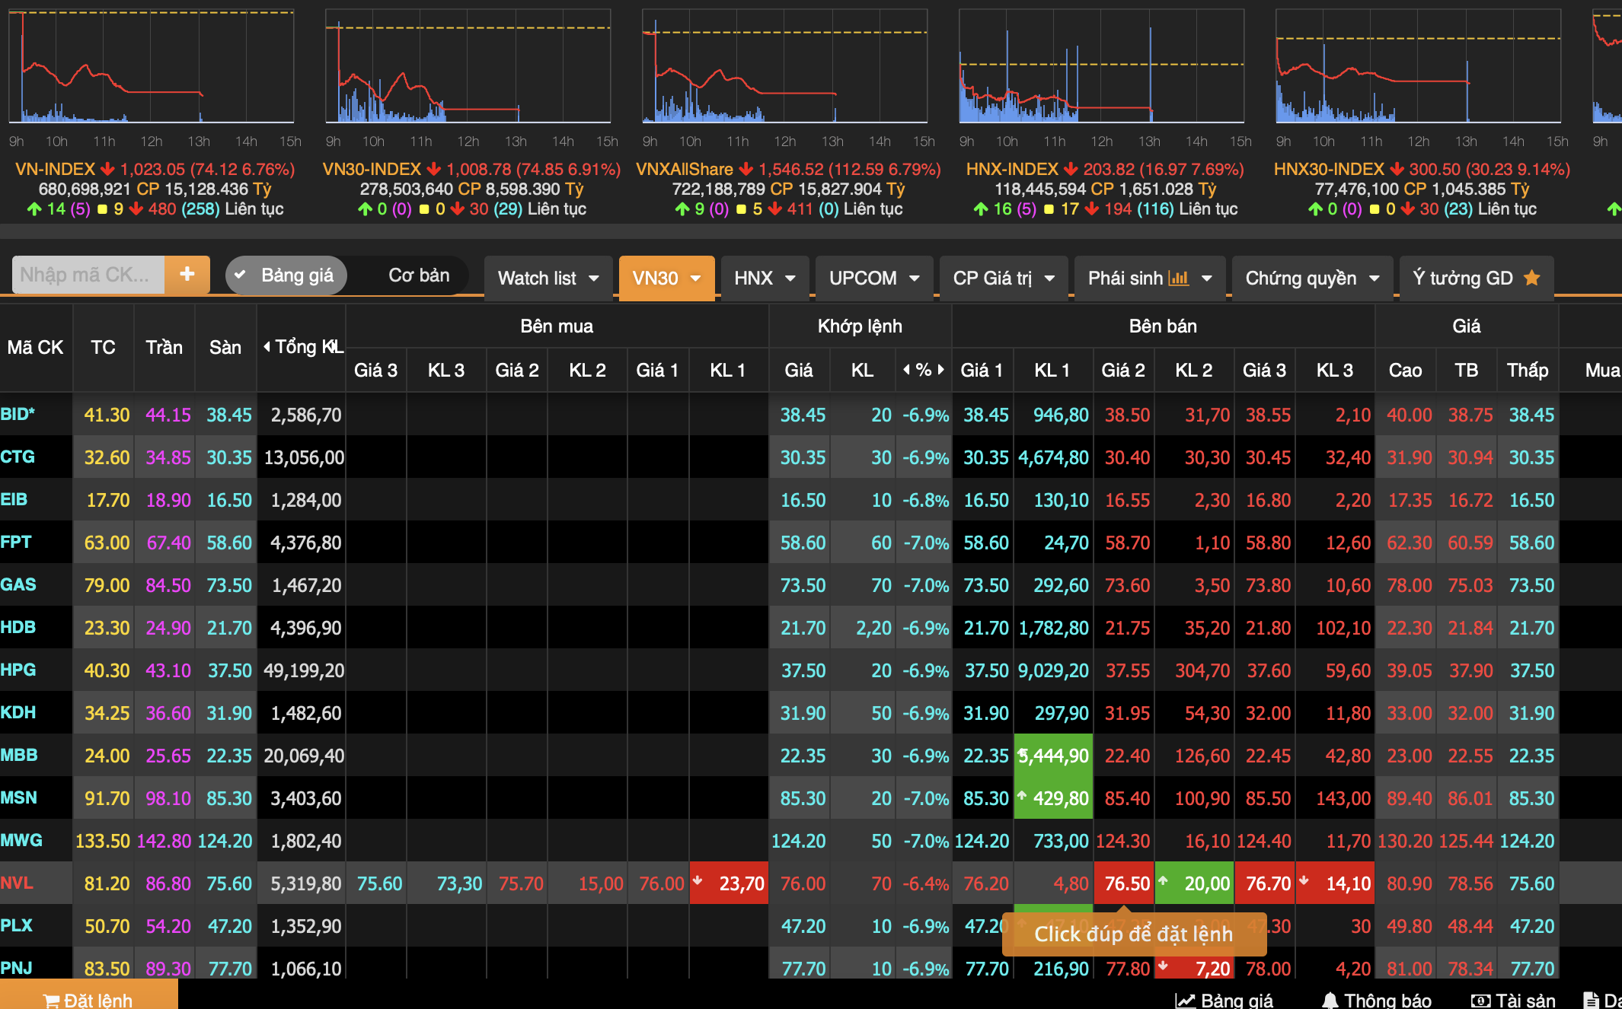Expand the Phái sinh dropdown arrow
Image resolution: width=1622 pixels, height=1009 pixels.
(1207, 279)
